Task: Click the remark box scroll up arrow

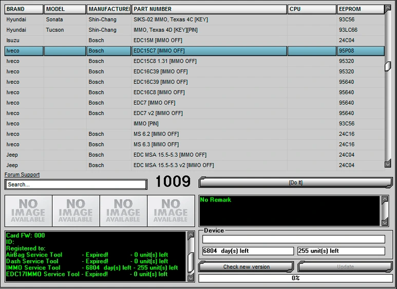Action: [385, 199]
